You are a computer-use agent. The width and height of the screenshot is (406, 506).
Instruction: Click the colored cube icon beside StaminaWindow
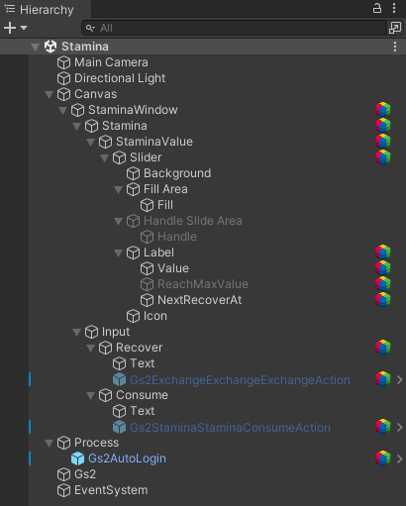383,110
